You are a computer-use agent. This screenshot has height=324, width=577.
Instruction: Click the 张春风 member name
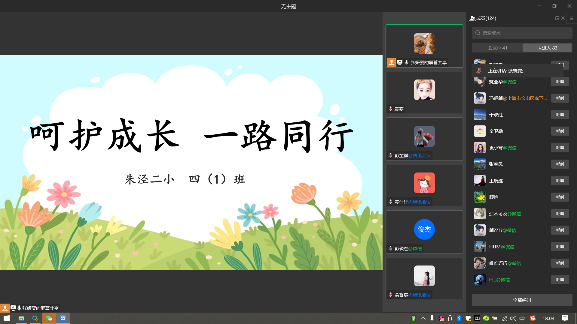(496, 164)
